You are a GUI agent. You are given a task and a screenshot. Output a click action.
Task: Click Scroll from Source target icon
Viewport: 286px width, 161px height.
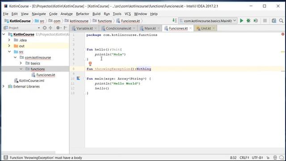45,28
